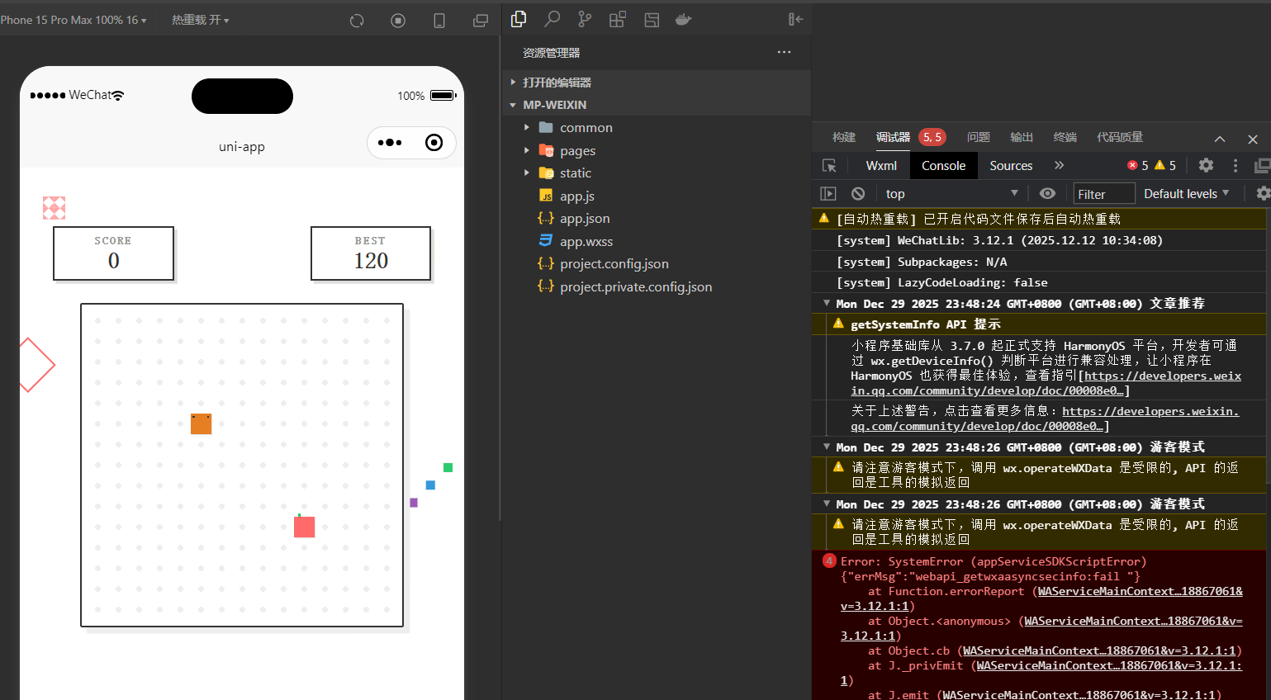
Task: Toggle the element inspect picker
Action: 829,166
